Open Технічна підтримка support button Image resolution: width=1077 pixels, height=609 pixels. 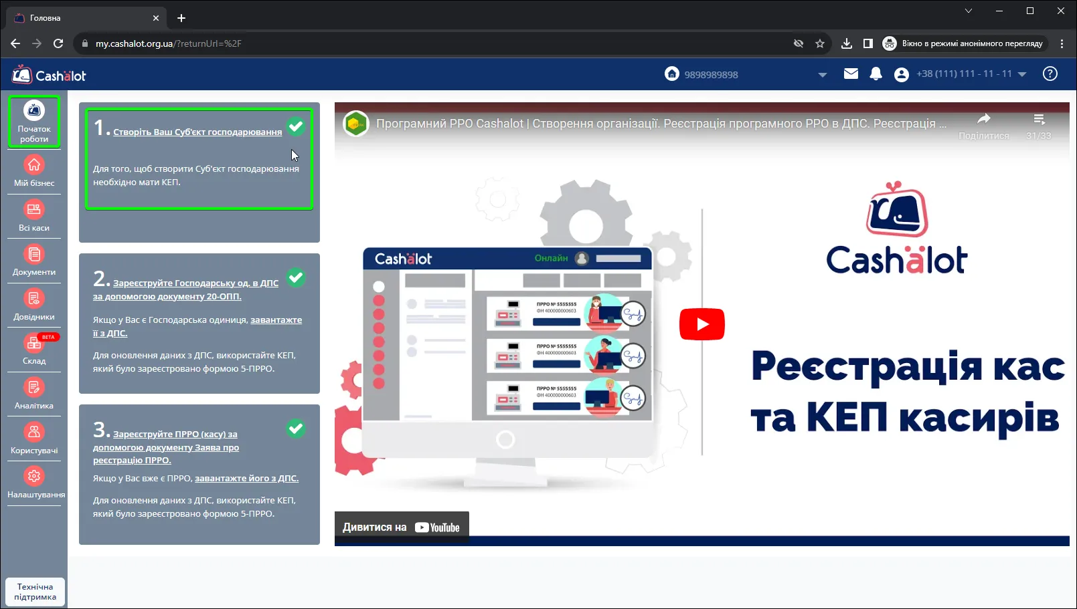[x=35, y=592]
